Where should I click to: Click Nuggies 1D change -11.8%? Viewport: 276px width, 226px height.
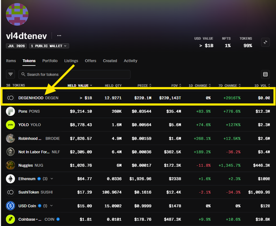[x=203, y=165]
